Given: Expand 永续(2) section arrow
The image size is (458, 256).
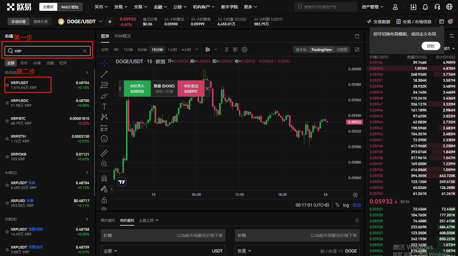Looking at the screenshot, I should tap(87, 173).
